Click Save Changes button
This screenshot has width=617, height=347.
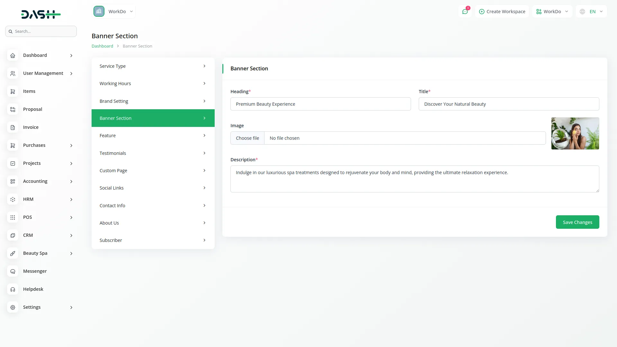[x=577, y=222]
